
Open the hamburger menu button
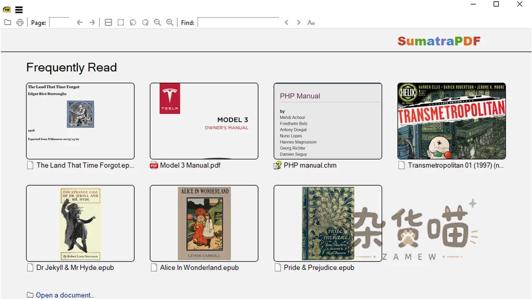click(x=19, y=10)
